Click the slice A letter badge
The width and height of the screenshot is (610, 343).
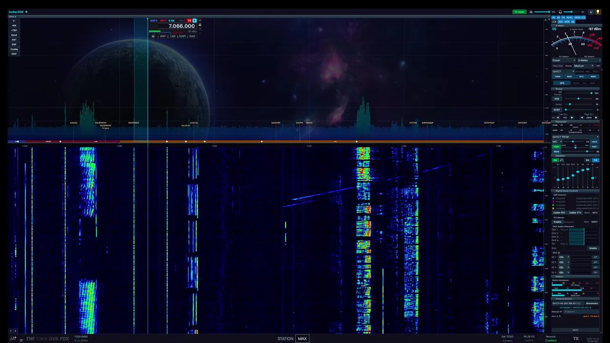coord(194,20)
